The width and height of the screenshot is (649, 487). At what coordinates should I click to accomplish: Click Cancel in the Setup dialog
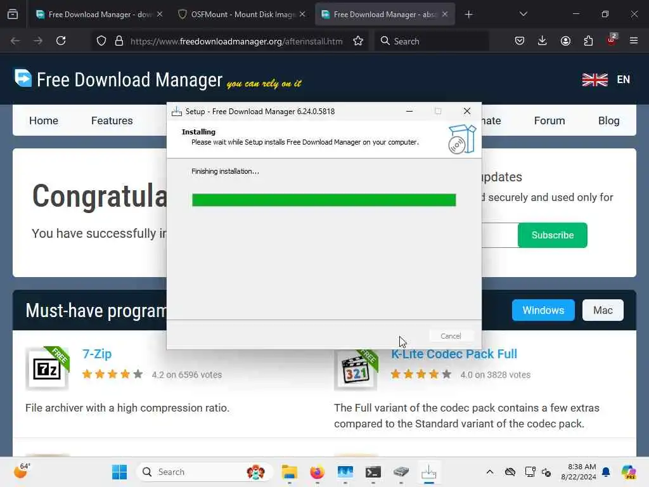pyautogui.click(x=451, y=336)
